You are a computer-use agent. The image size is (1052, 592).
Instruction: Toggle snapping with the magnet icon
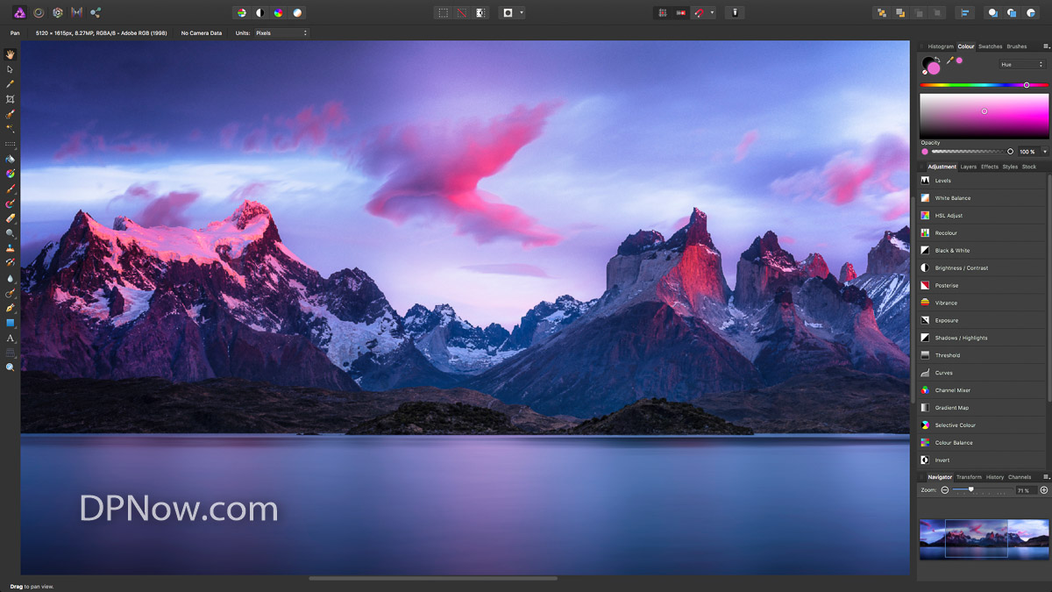pyautogui.click(x=699, y=12)
